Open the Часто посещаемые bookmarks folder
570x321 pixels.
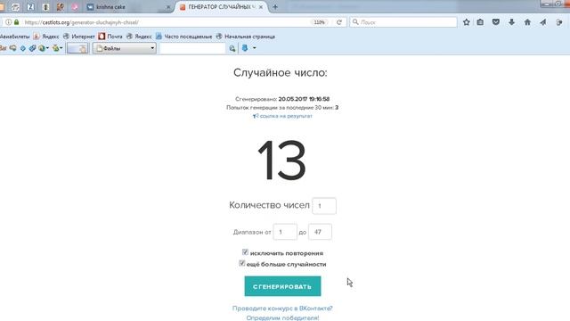pyautogui.click(x=184, y=37)
